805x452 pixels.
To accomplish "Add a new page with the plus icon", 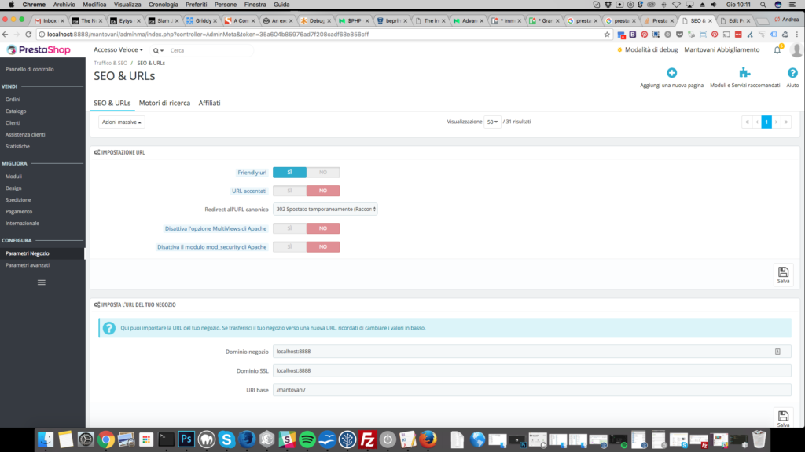I will click(x=671, y=73).
